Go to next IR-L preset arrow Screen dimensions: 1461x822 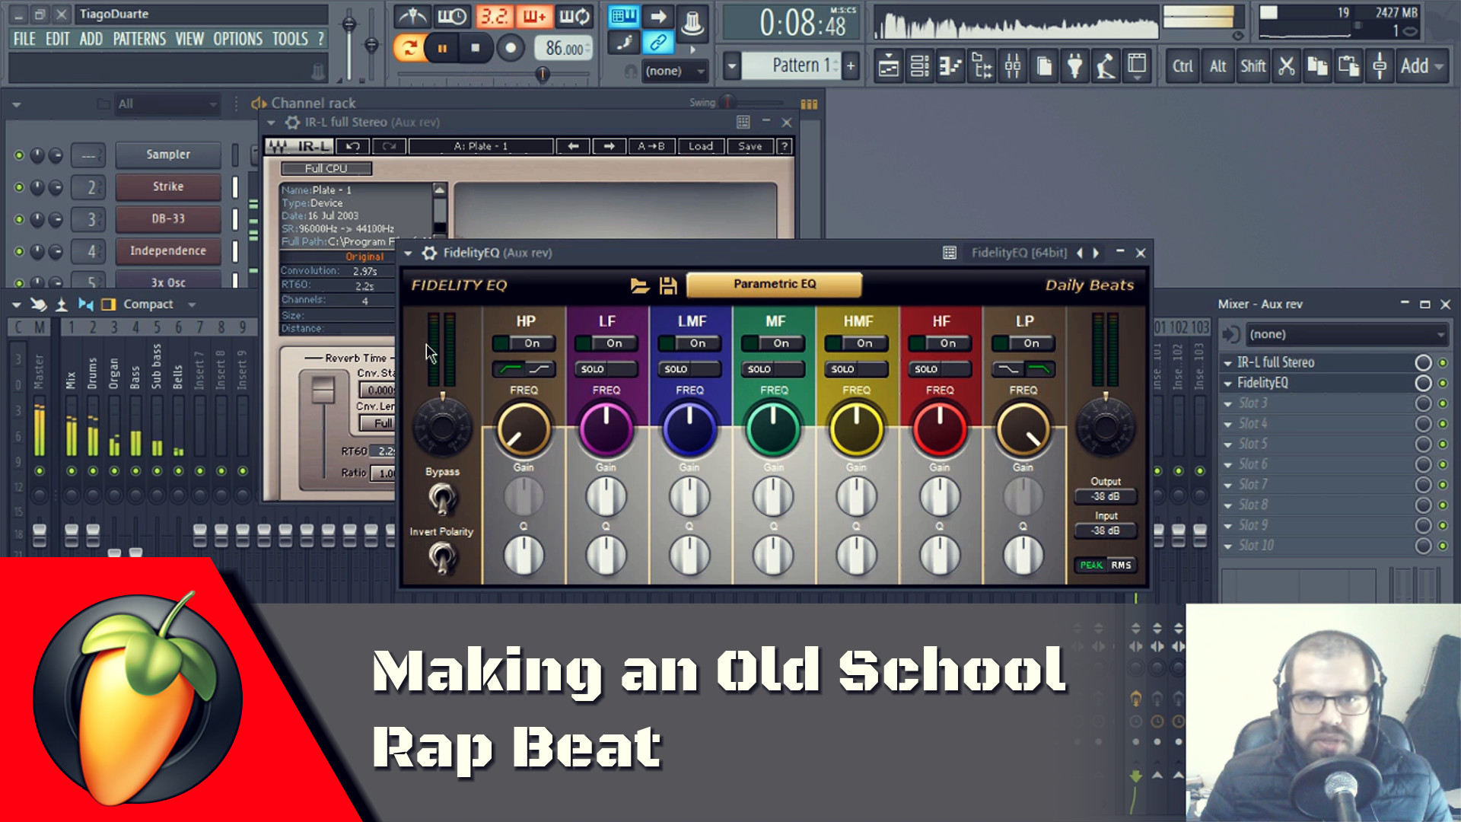(x=609, y=146)
